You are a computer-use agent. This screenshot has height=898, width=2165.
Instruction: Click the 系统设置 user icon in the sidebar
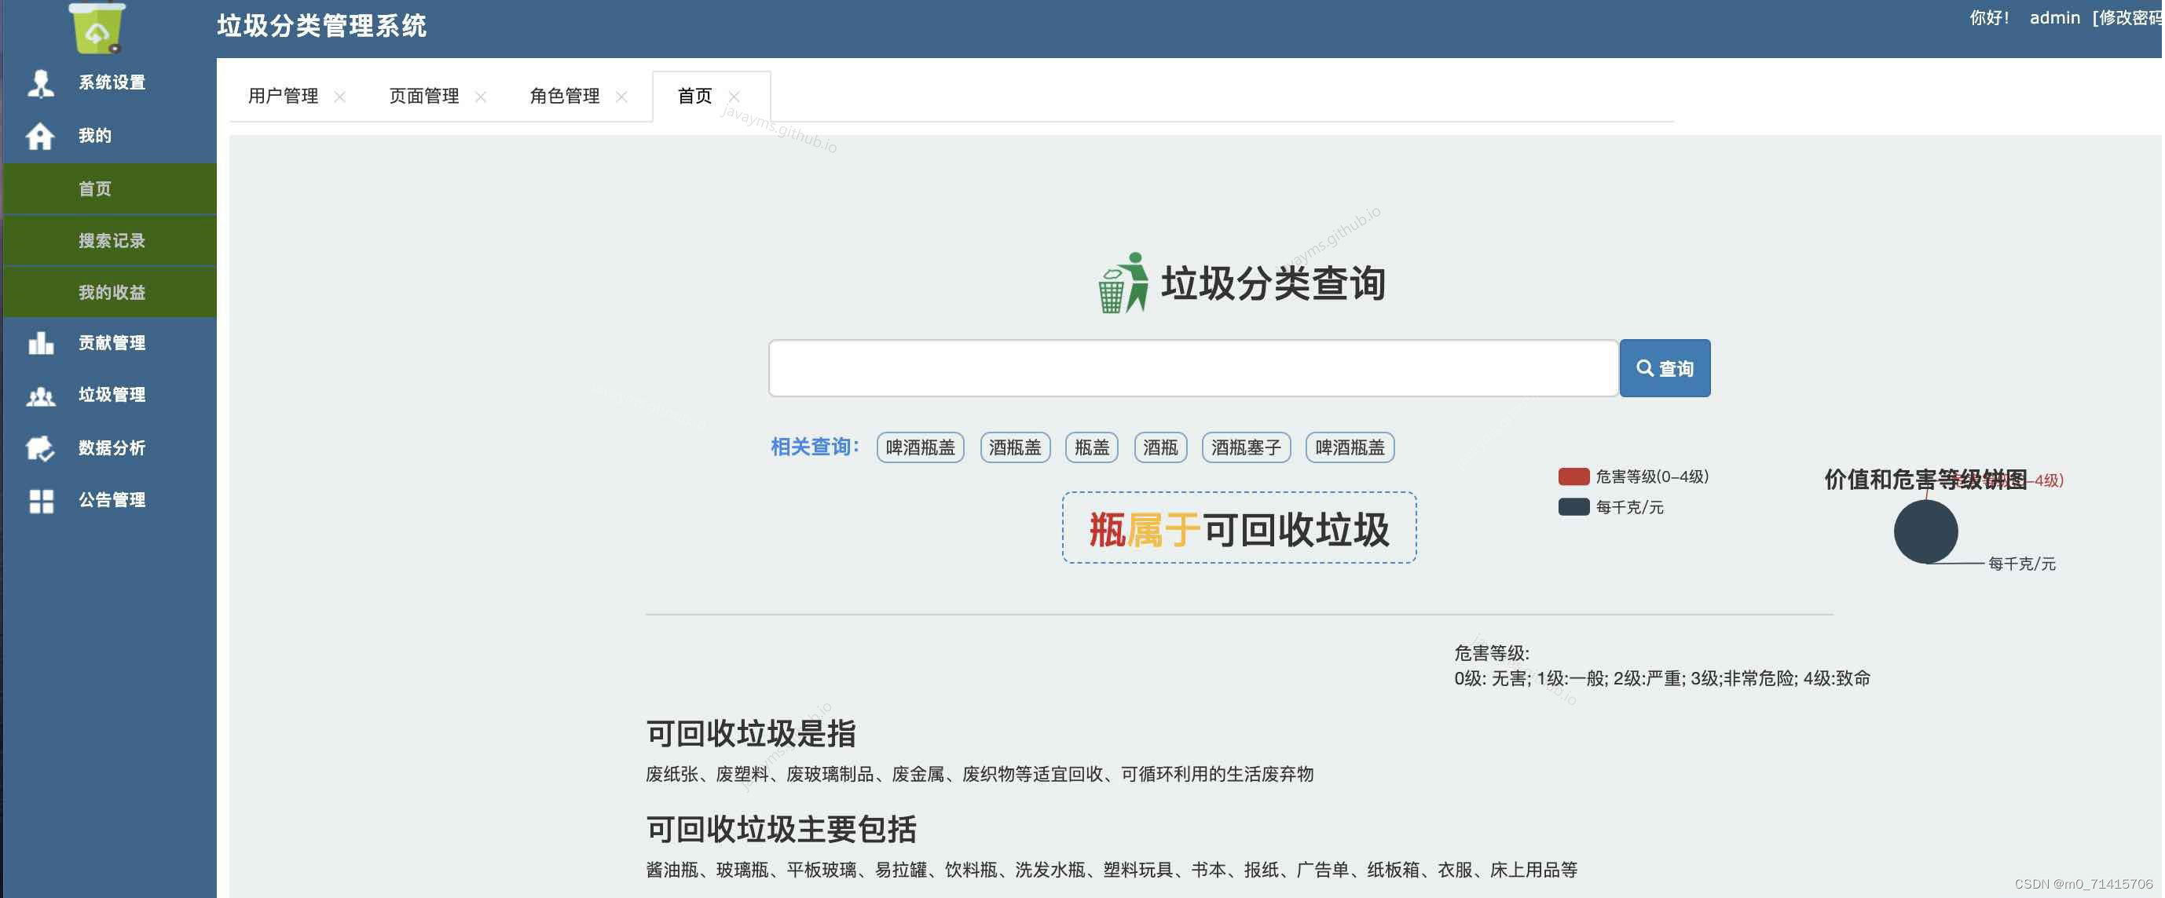pyautogui.click(x=40, y=82)
